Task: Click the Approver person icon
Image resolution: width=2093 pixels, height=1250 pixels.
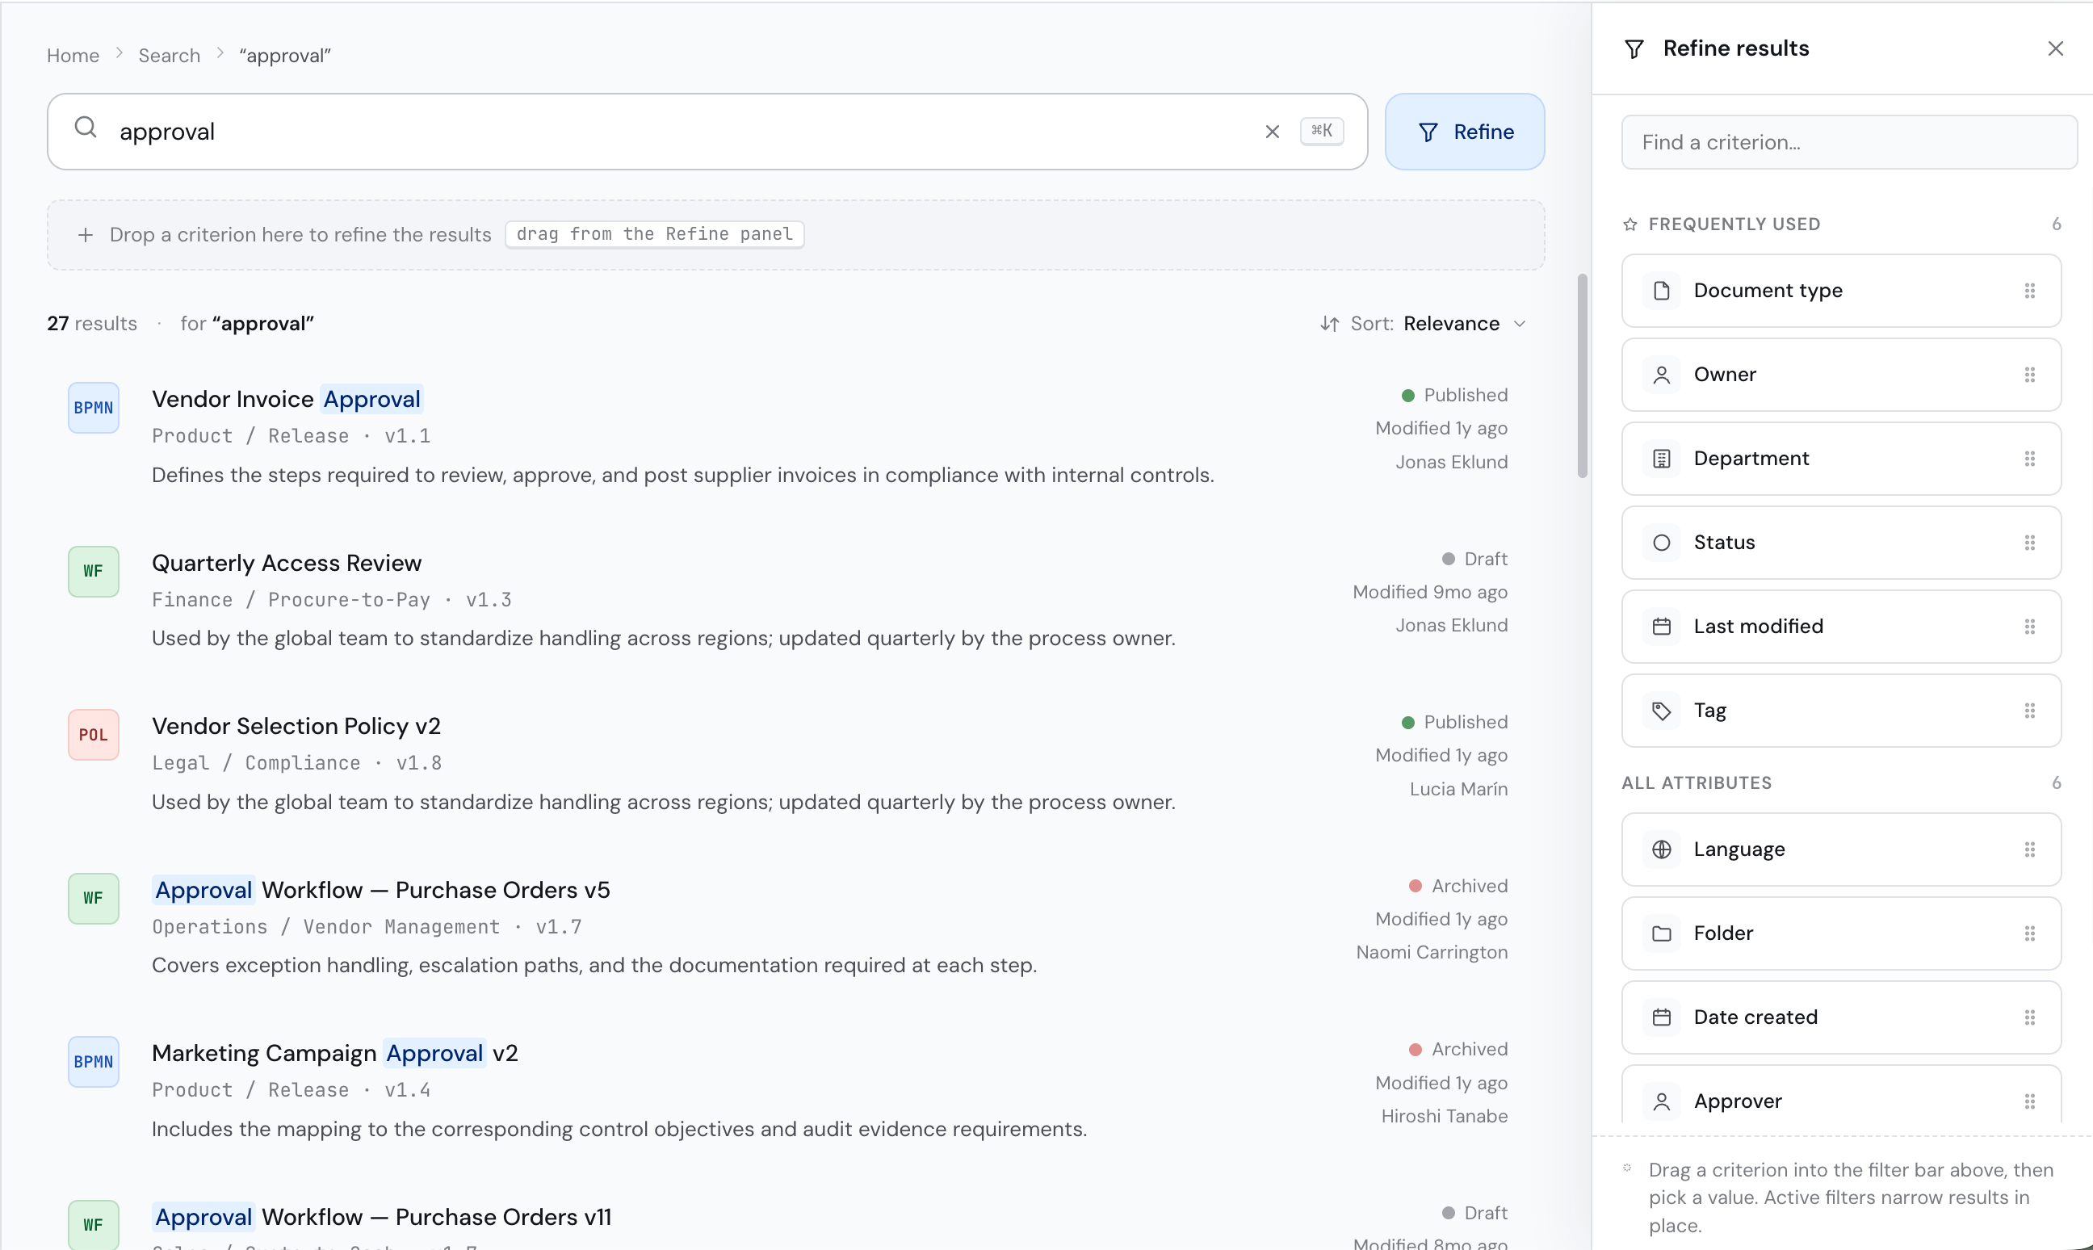Action: pos(1661,1101)
